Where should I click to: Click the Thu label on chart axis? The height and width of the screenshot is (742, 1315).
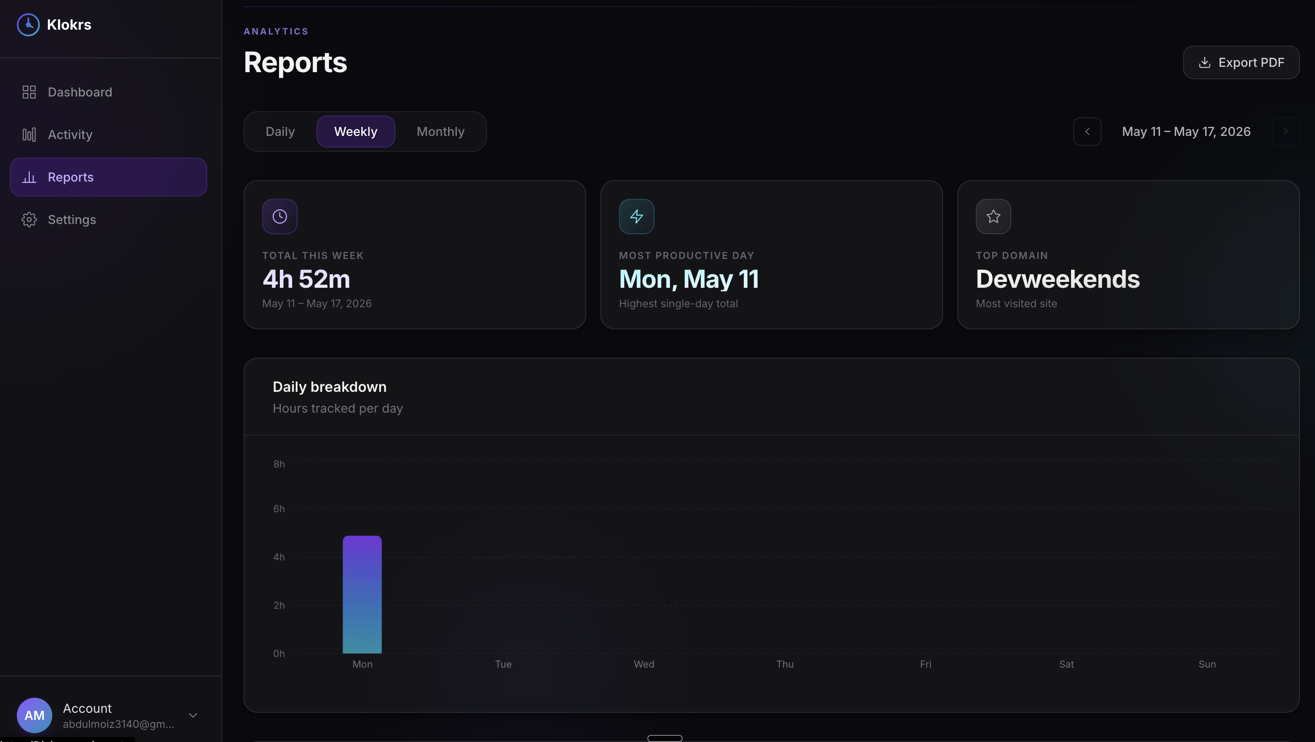coord(785,664)
